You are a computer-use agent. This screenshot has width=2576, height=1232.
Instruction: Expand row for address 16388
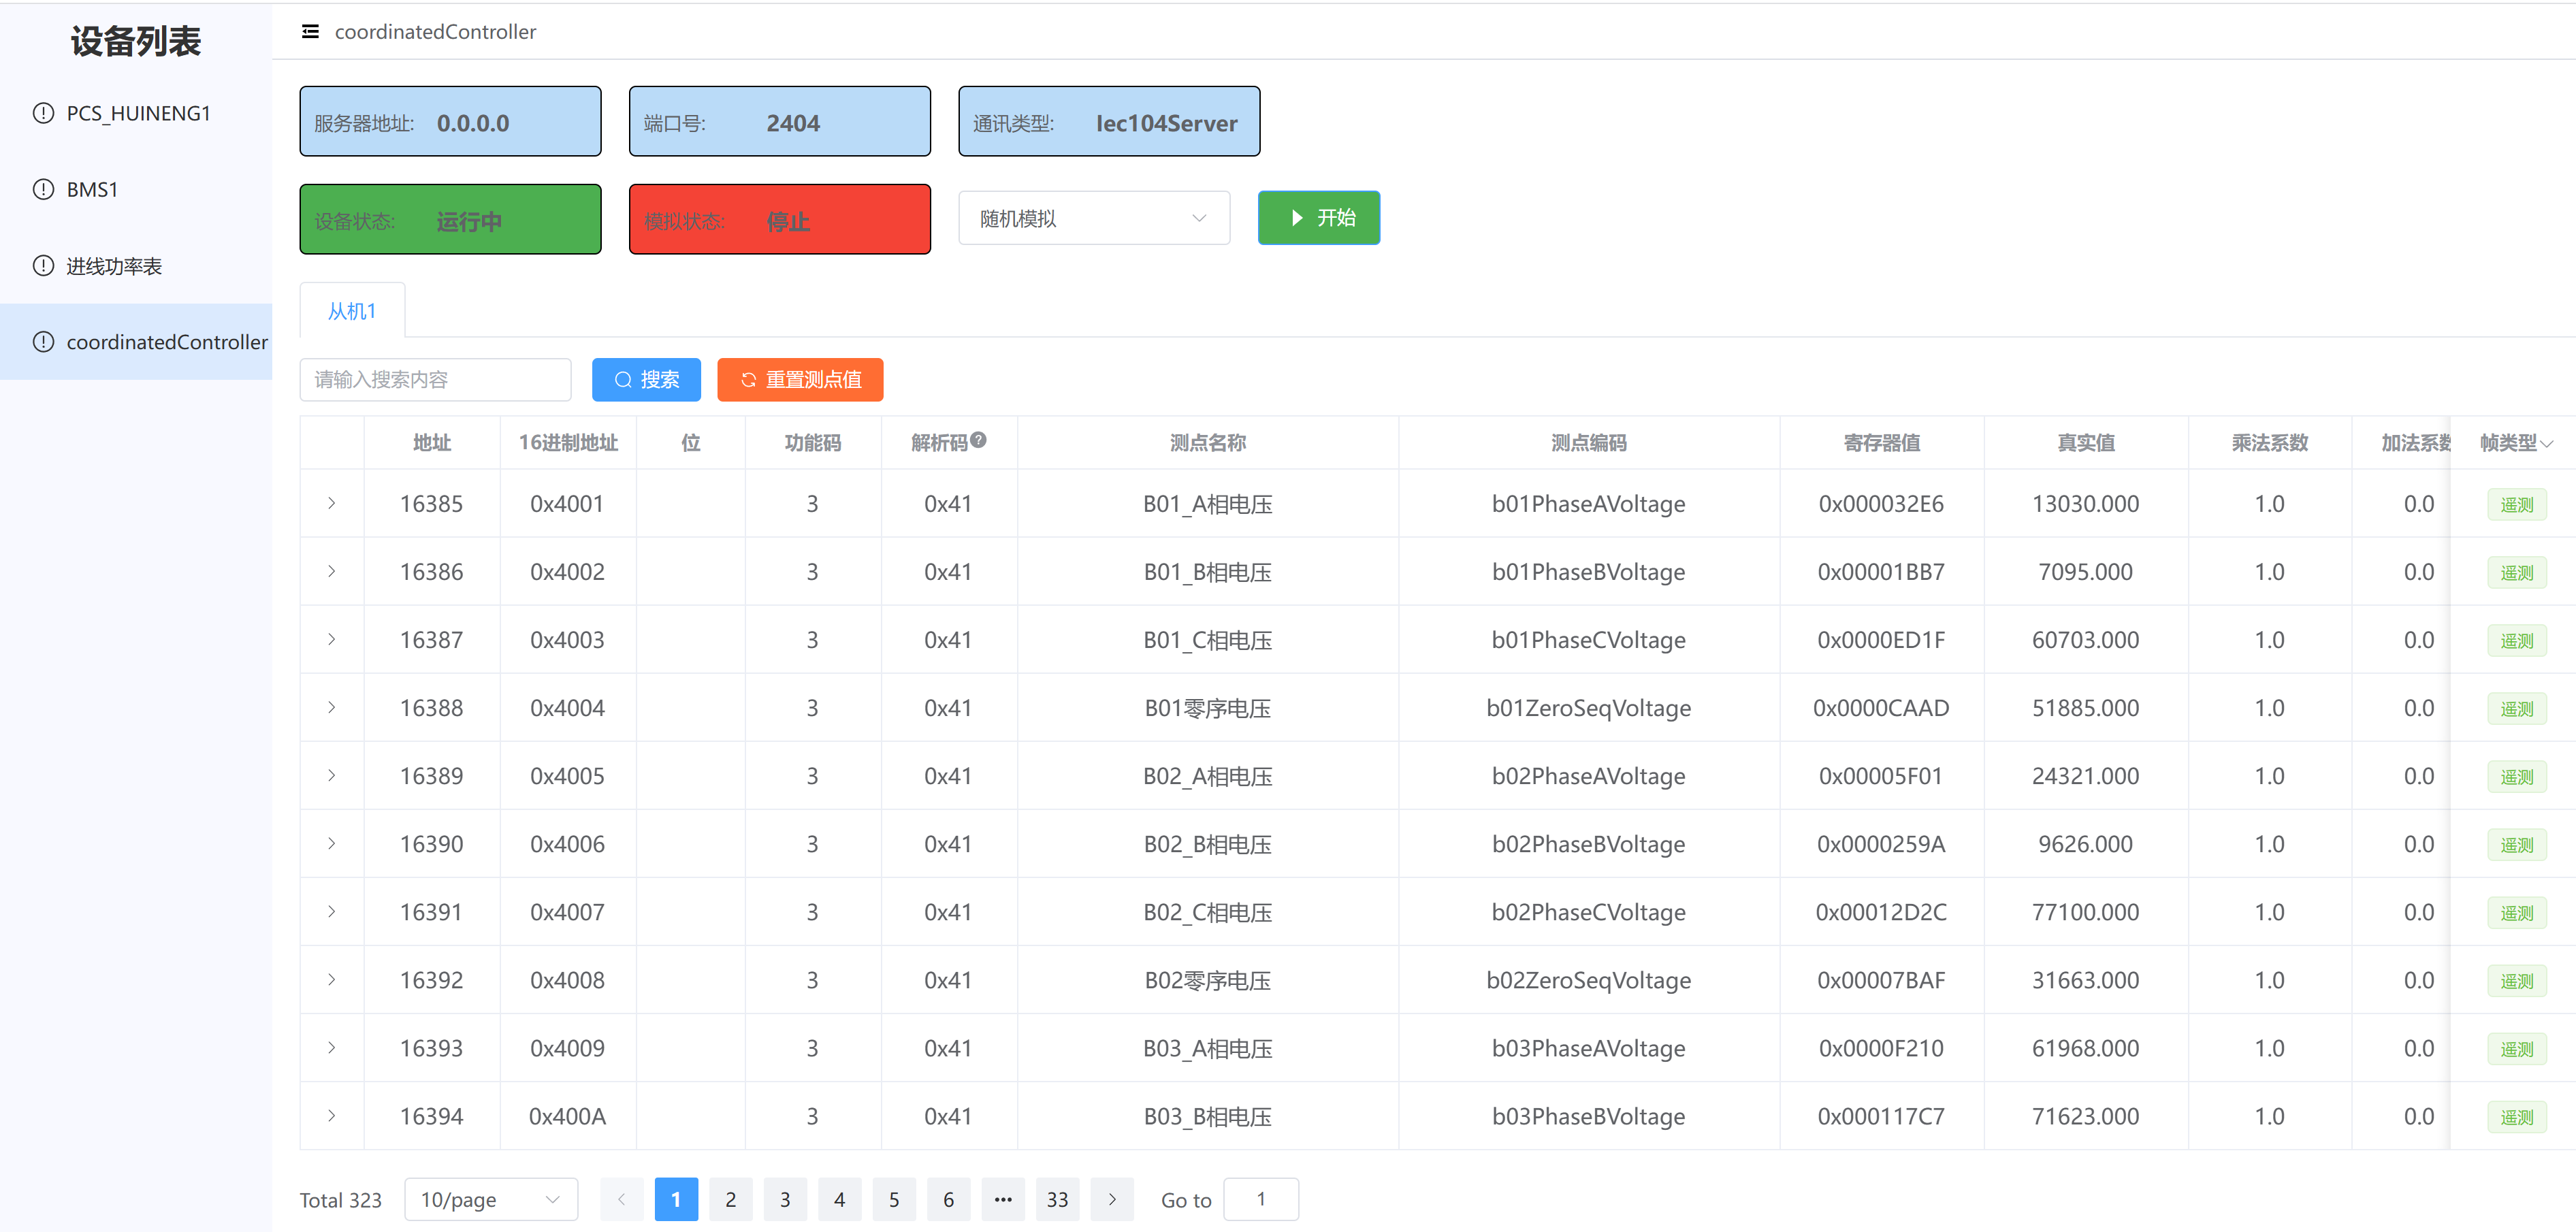[x=332, y=707]
